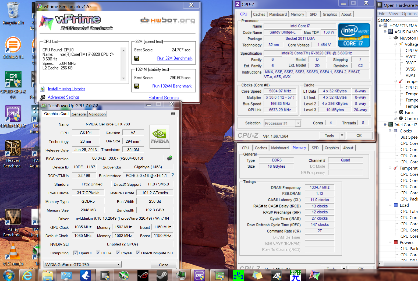Click the Submit Scores link in wPrime

164,98
